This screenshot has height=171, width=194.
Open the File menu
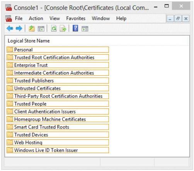[x=19, y=19]
